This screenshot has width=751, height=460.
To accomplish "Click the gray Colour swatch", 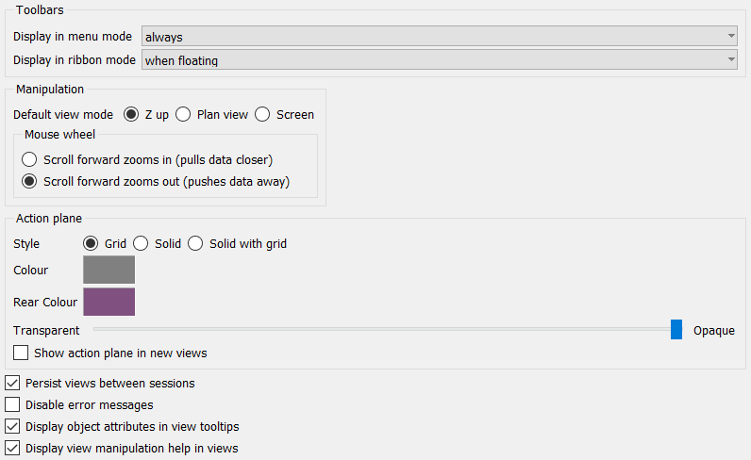I will (x=108, y=270).
